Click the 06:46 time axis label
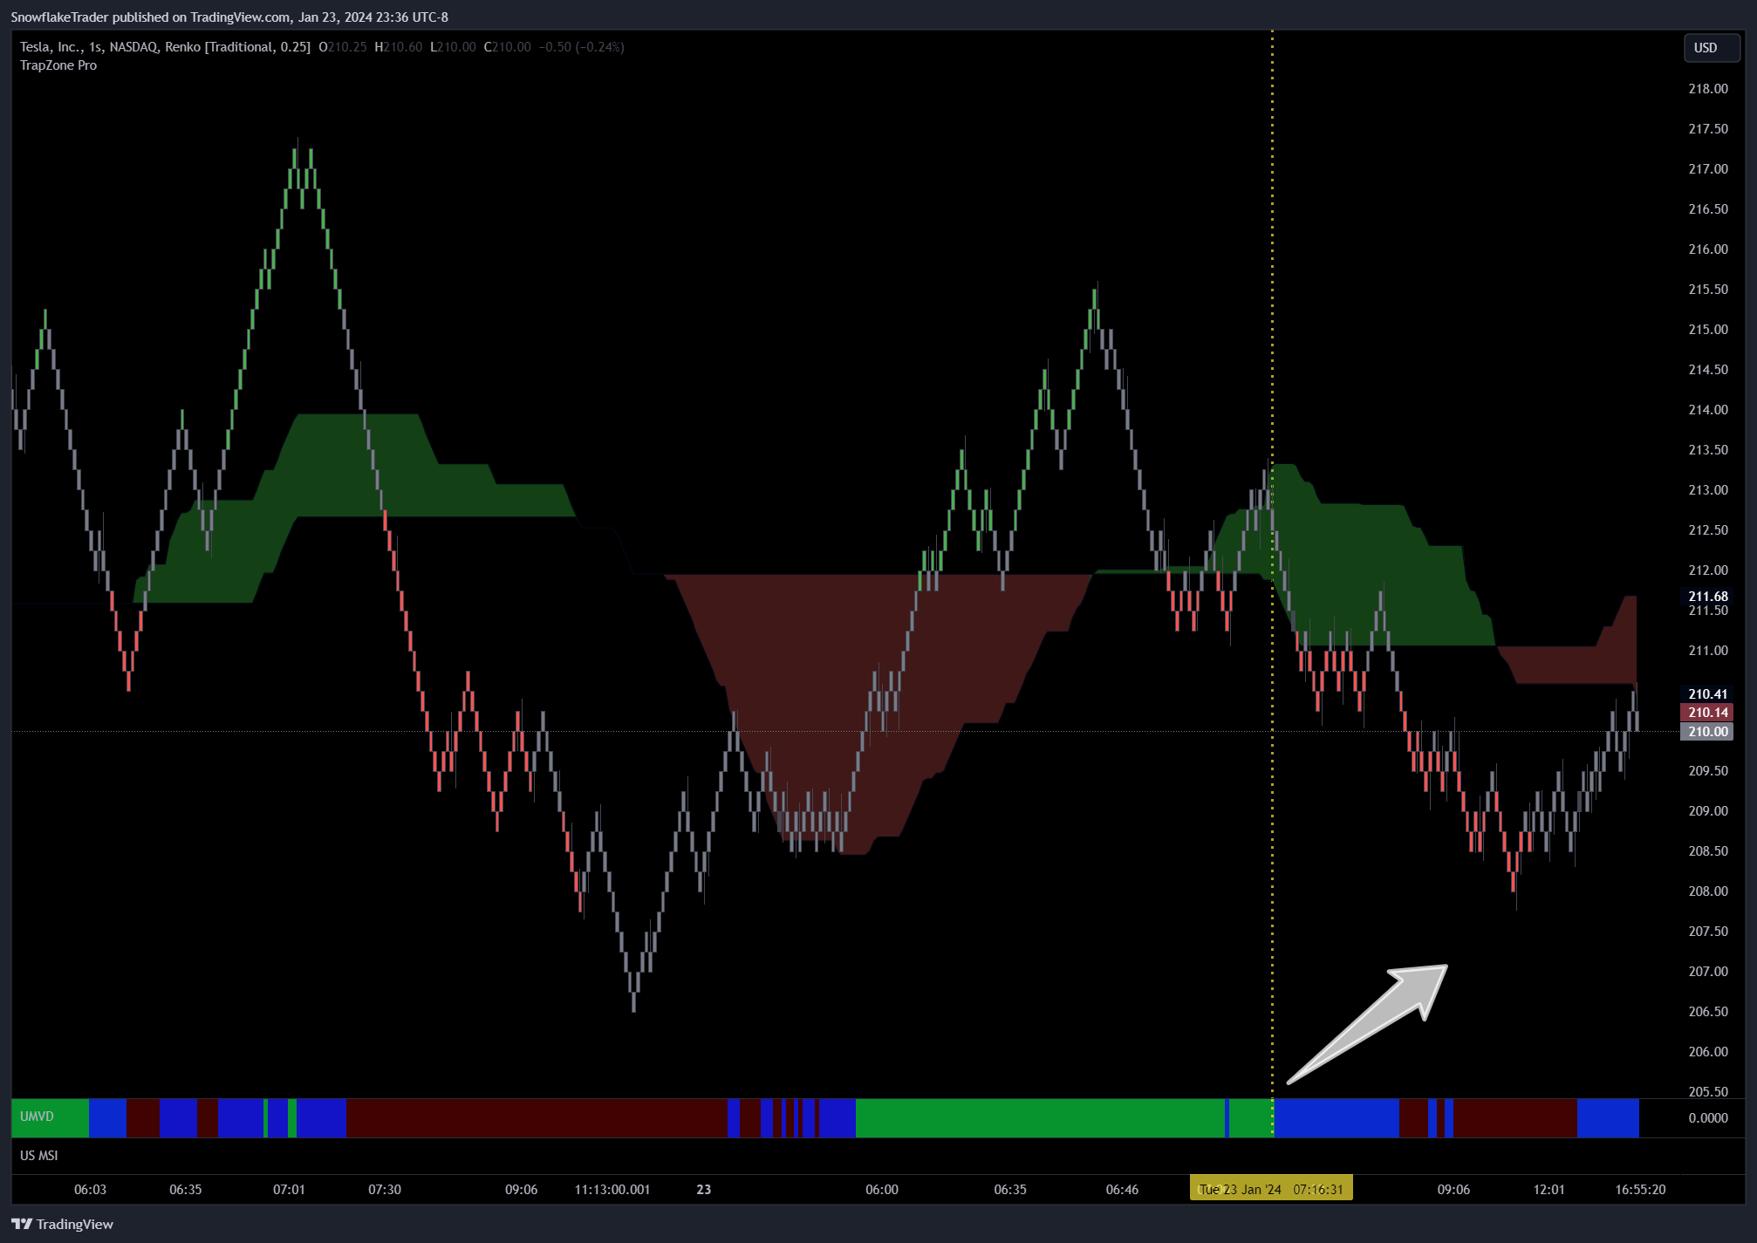Image resolution: width=1757 pixels, height=1243 pixels. (x=1122, y=1190)
